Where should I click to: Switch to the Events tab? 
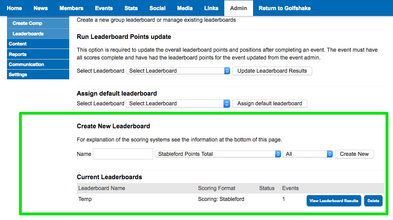[104, 8]
